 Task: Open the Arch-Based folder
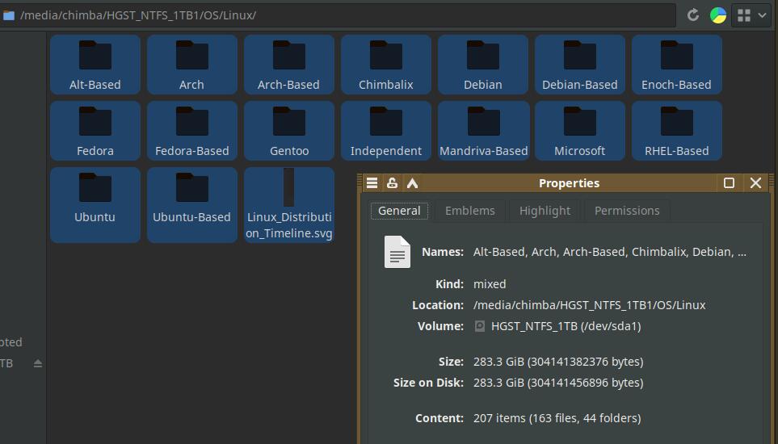(x=288, y=65)
